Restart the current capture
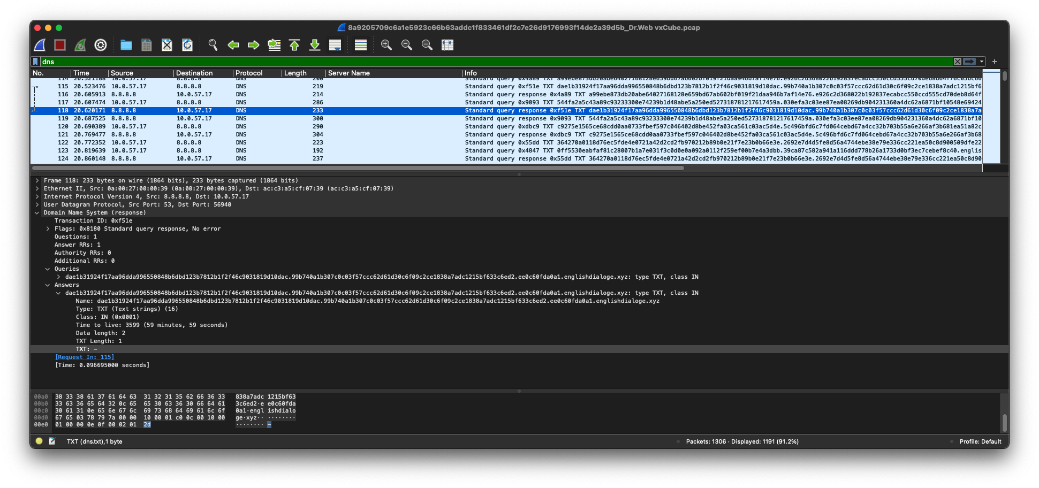 (80, 45)
